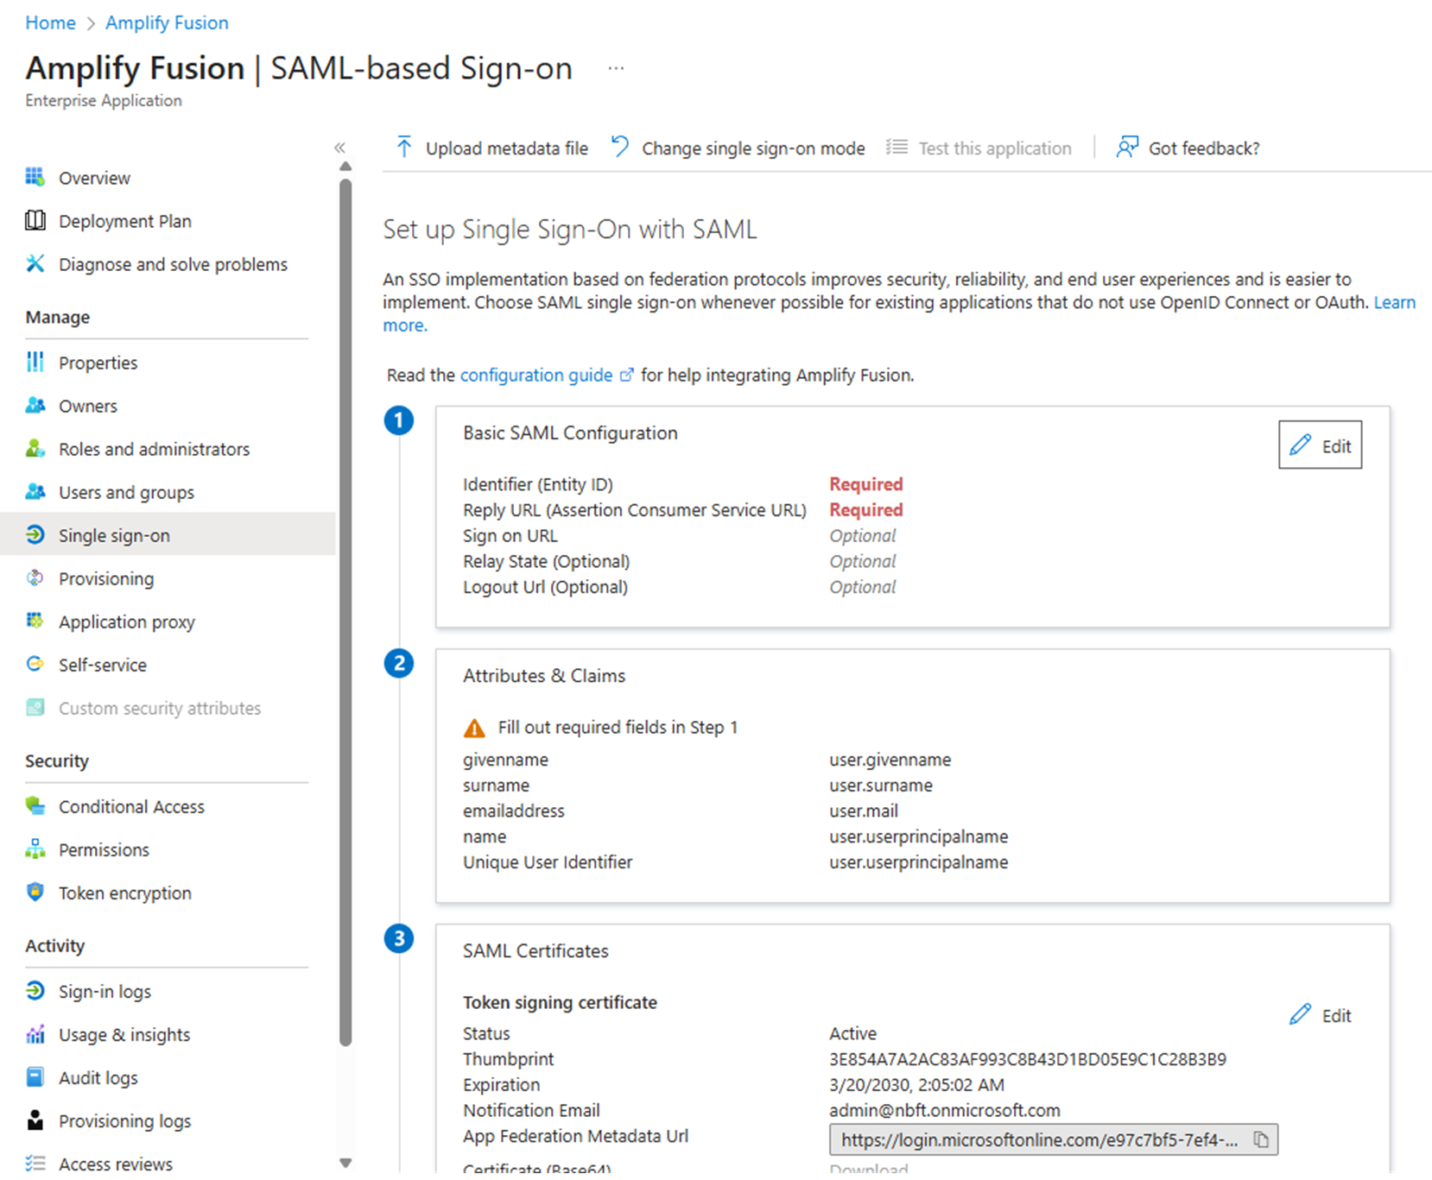The image size is (1432, 1180).
Task: Click the Unique User Identifier claim name
Action: click(x=548, y=861)
